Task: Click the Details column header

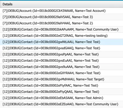Action: tap(61, 4)
